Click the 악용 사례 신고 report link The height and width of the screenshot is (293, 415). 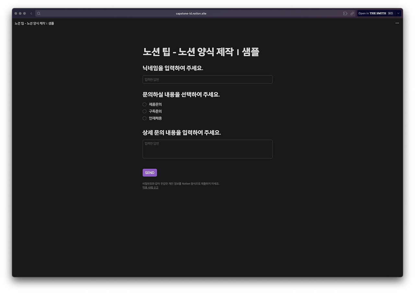tap(150, 187)
